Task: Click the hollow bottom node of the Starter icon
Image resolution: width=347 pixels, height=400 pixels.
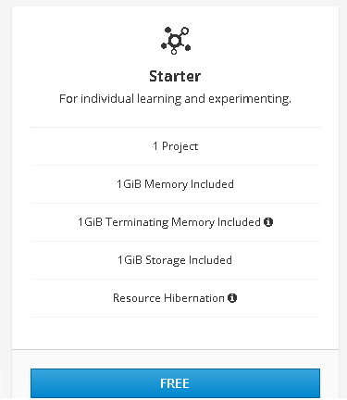Action: (x=174, y=52)
